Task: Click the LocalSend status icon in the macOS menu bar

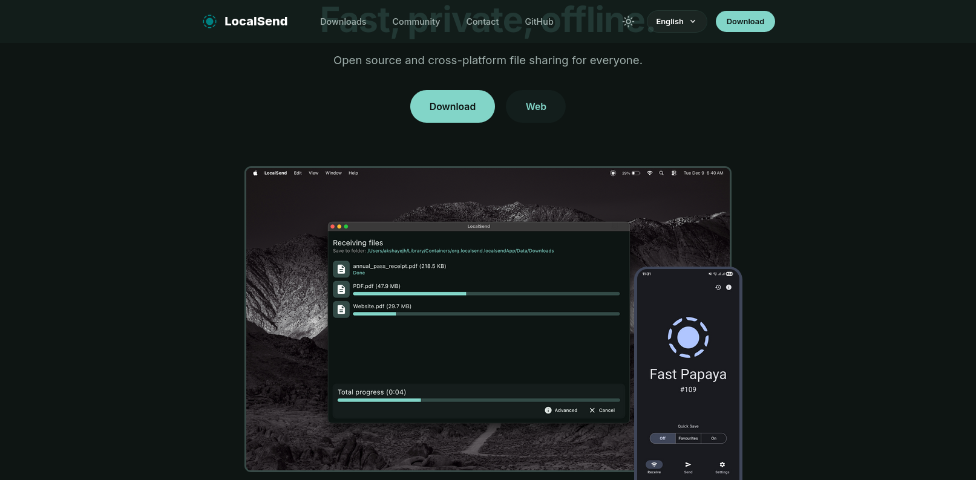Action: tap(613, 173)
